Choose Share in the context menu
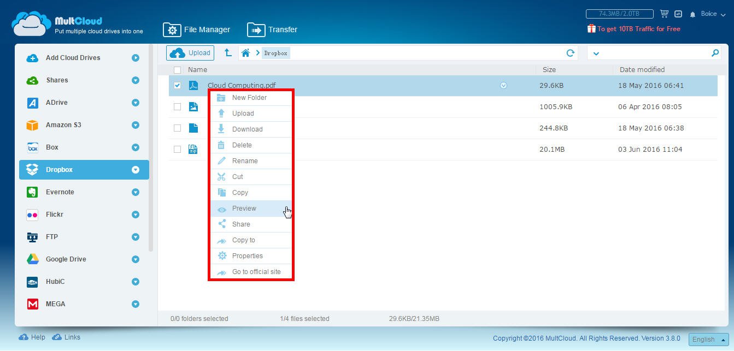The image size is (734, 351). (251, 224)
